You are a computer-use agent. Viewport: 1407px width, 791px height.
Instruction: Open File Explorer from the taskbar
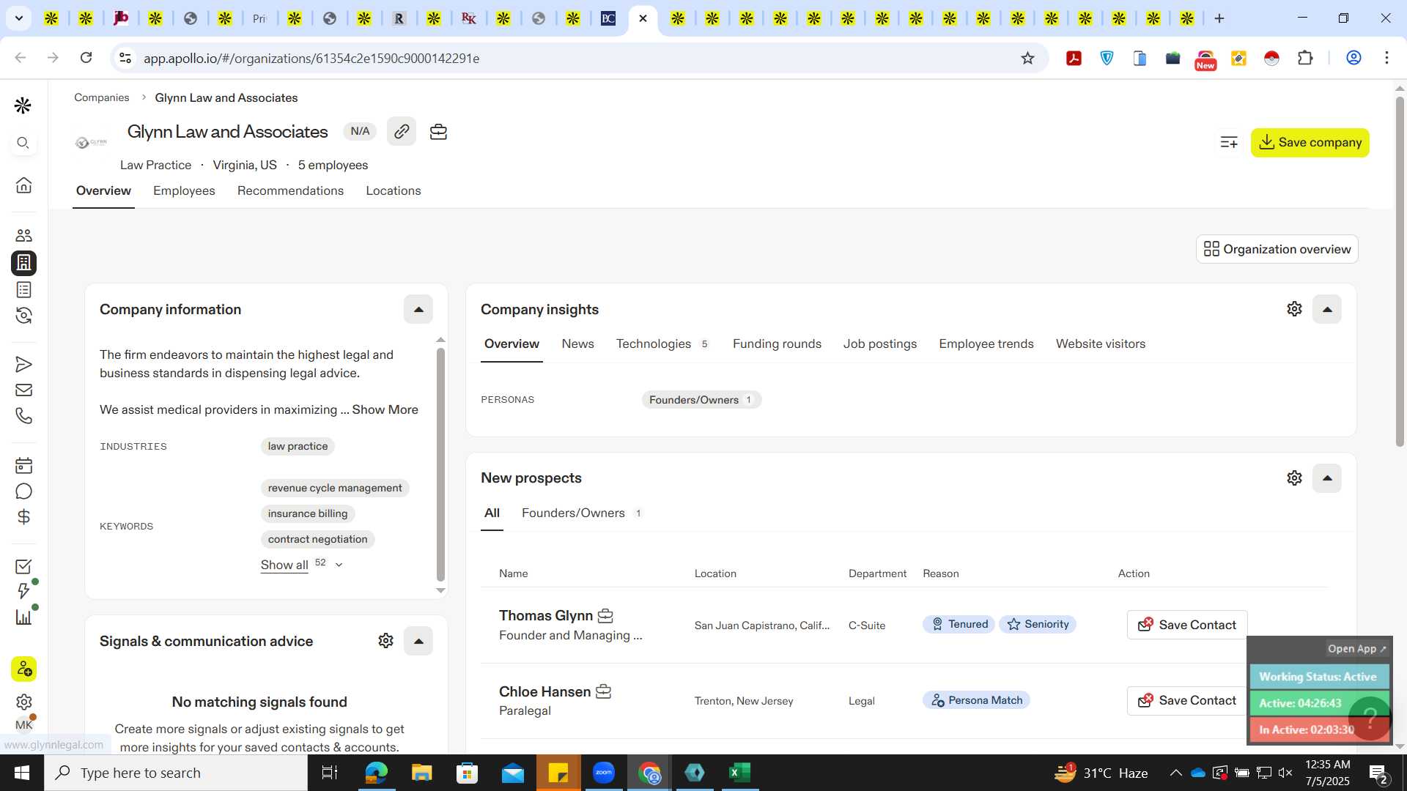(x=421, y=773)
